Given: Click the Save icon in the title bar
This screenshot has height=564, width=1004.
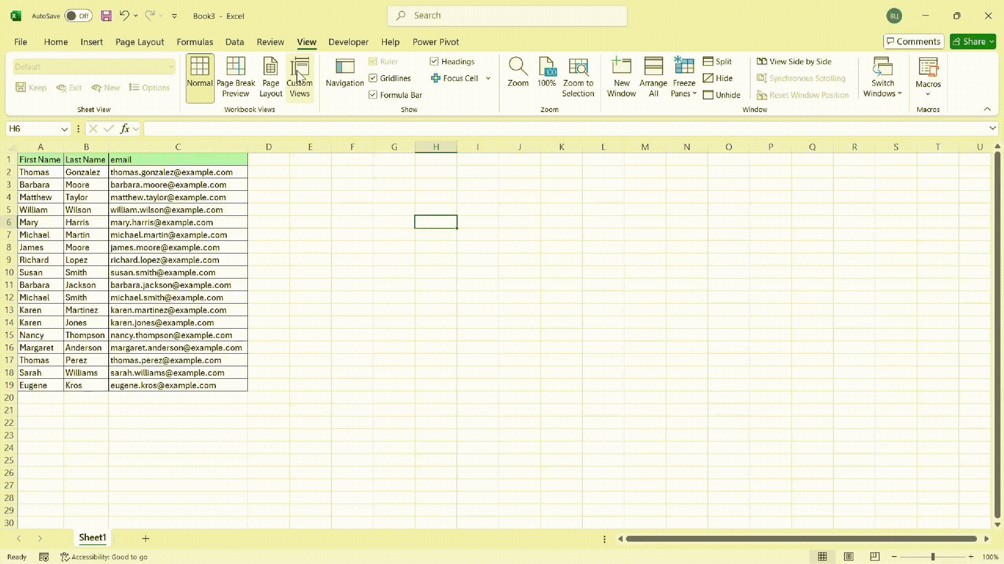Looking at the screenshot, I should pyautogui.click(x=106, y=16).
